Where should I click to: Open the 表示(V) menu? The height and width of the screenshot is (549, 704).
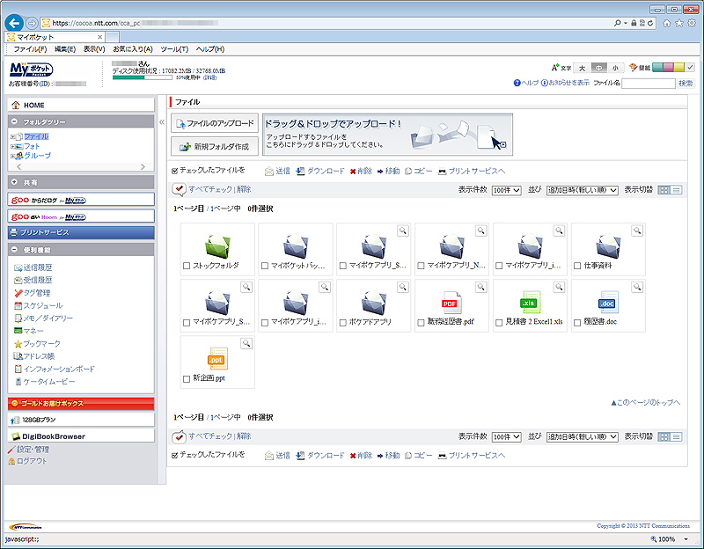94,49
